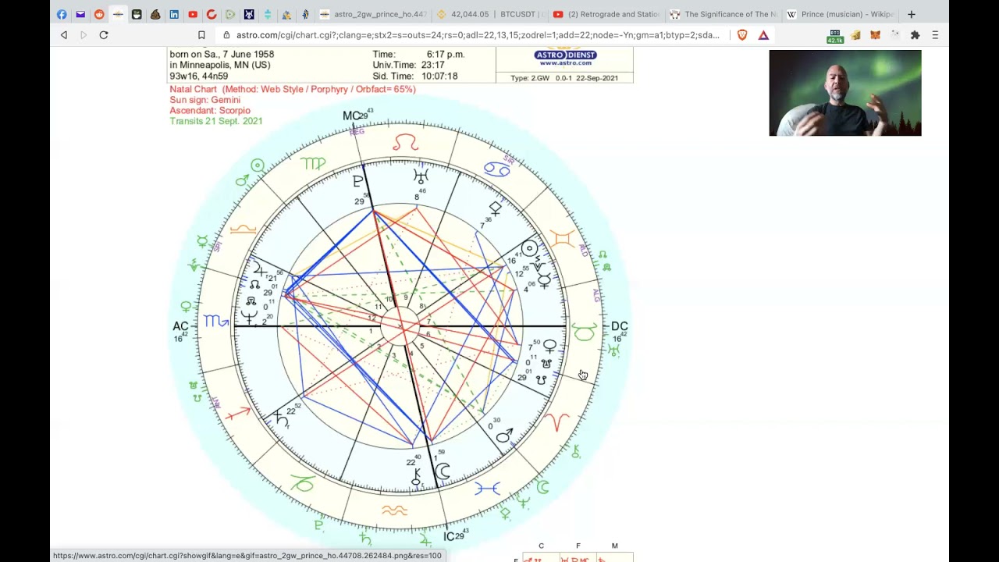Image resolution: width=999 pixels, height=562 pixels.
Task: Click the astro.com address bar URL
Action: (x=478, y=35)
